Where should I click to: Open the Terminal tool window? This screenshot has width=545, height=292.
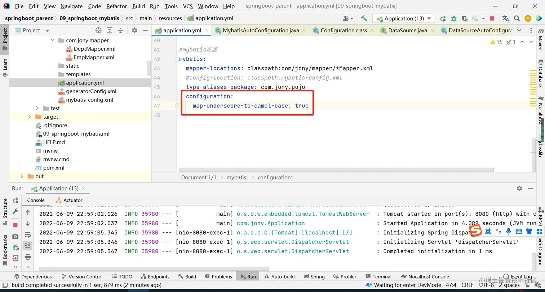pos(378,277)
